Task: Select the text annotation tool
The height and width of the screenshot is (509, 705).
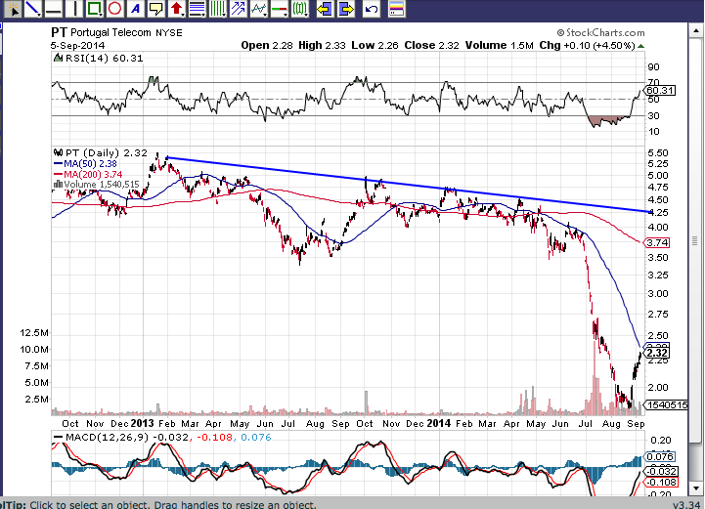Action: pos(135,9)
